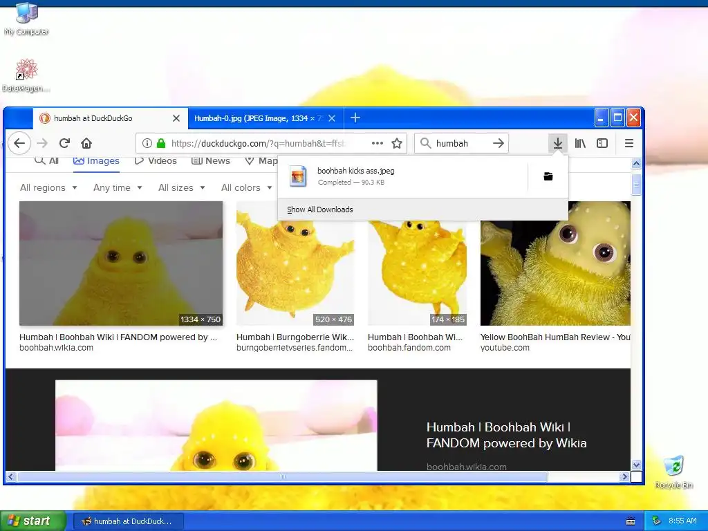Open My Computer desktop icon

(x=27, y=19)
